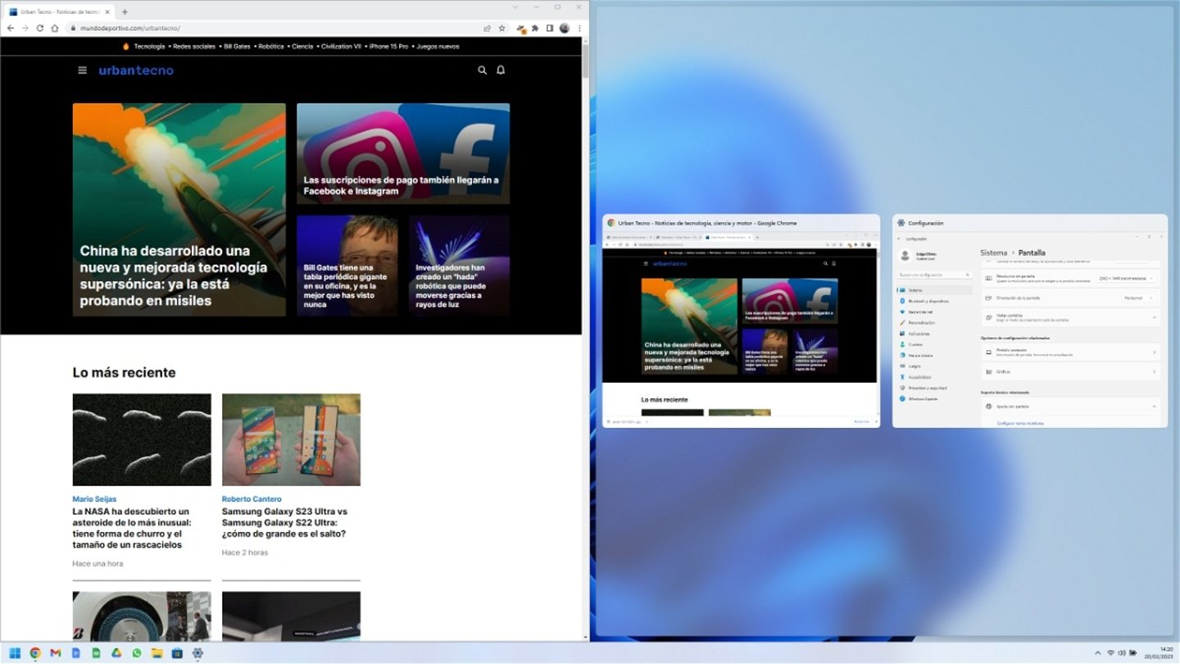
Task: Open Chrome profile avatar
Action: click(x=565, y=28)
